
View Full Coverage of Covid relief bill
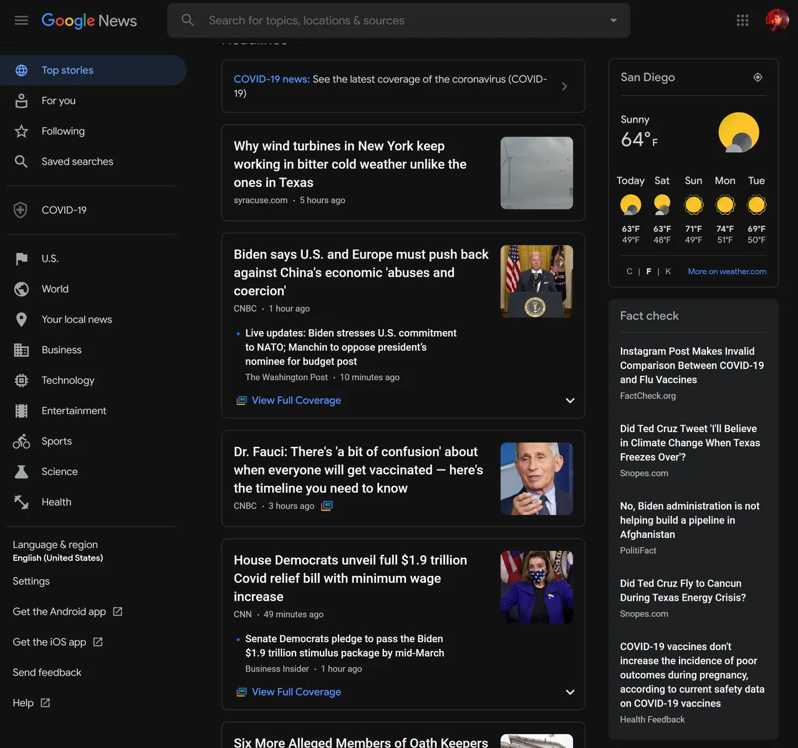click(x=296, y=692)
